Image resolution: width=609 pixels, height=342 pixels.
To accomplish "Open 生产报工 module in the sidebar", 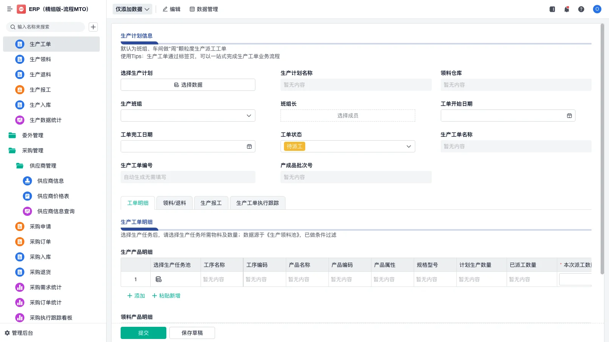I will tap(40, 90).
